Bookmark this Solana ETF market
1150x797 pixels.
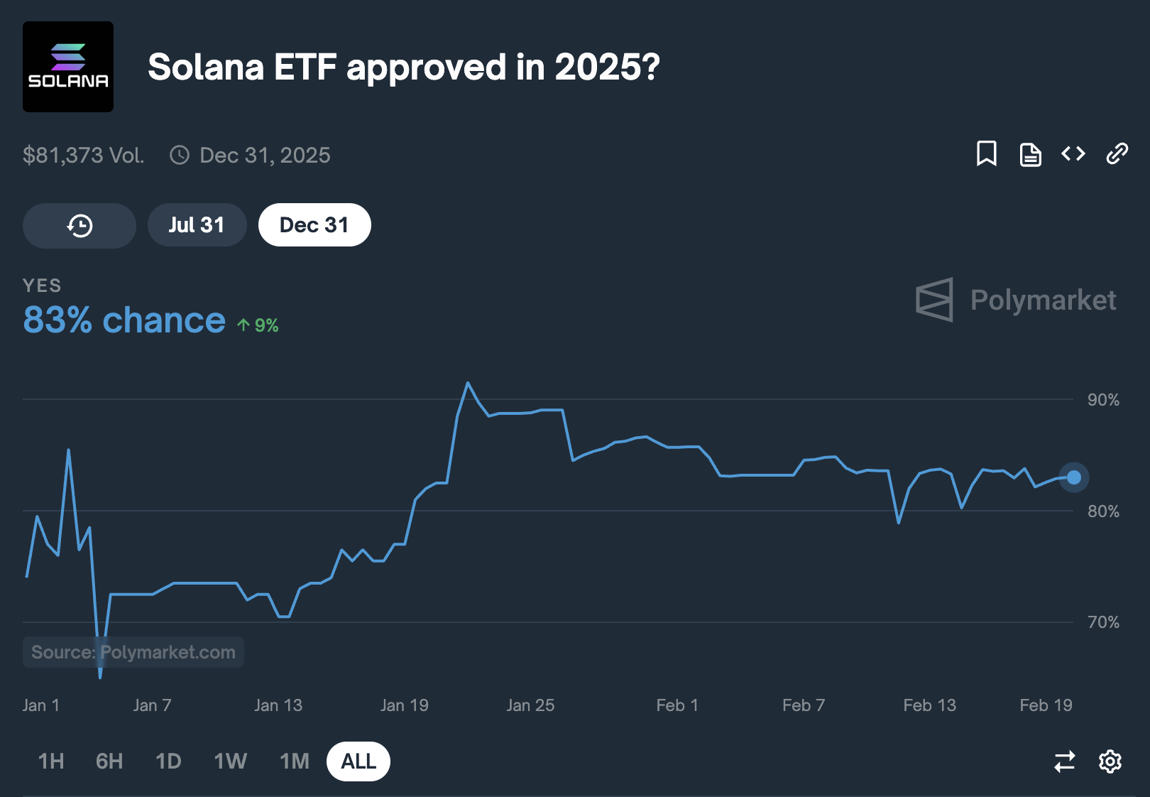pyautogui.click(x=986, y=153)
